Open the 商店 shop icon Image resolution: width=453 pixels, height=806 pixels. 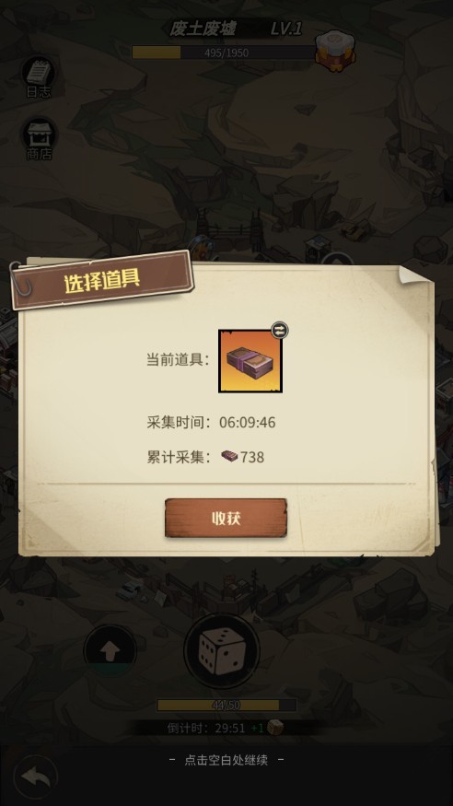click(39, 139)
